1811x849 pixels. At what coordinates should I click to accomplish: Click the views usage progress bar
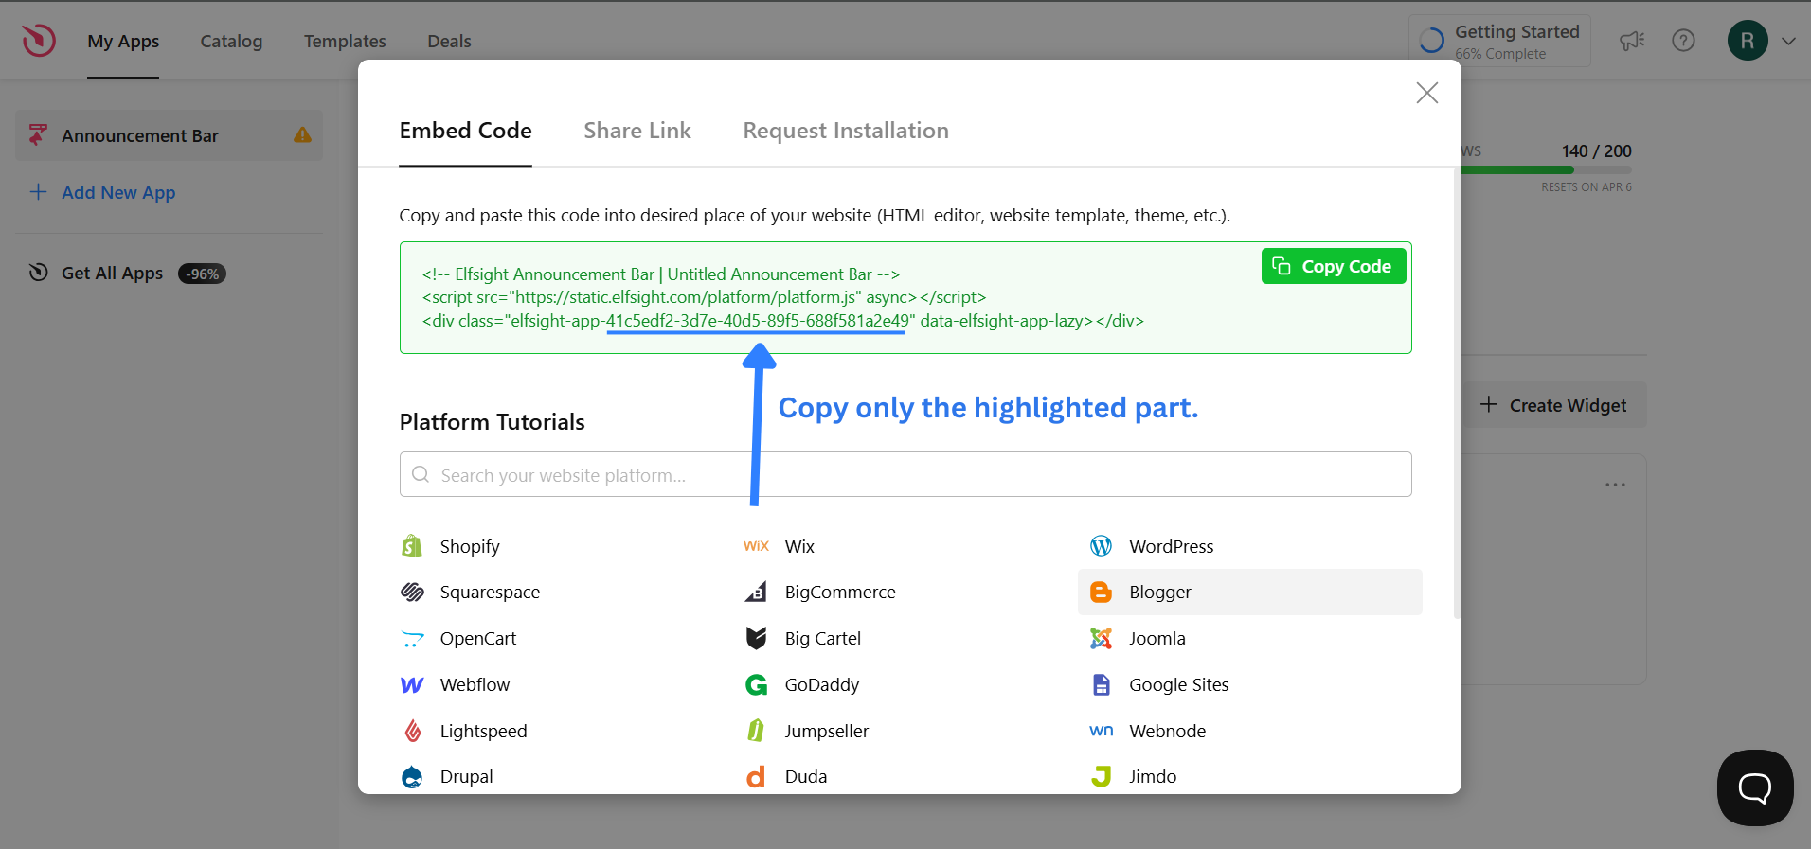pyautogui.click(x=1547, y=170)
